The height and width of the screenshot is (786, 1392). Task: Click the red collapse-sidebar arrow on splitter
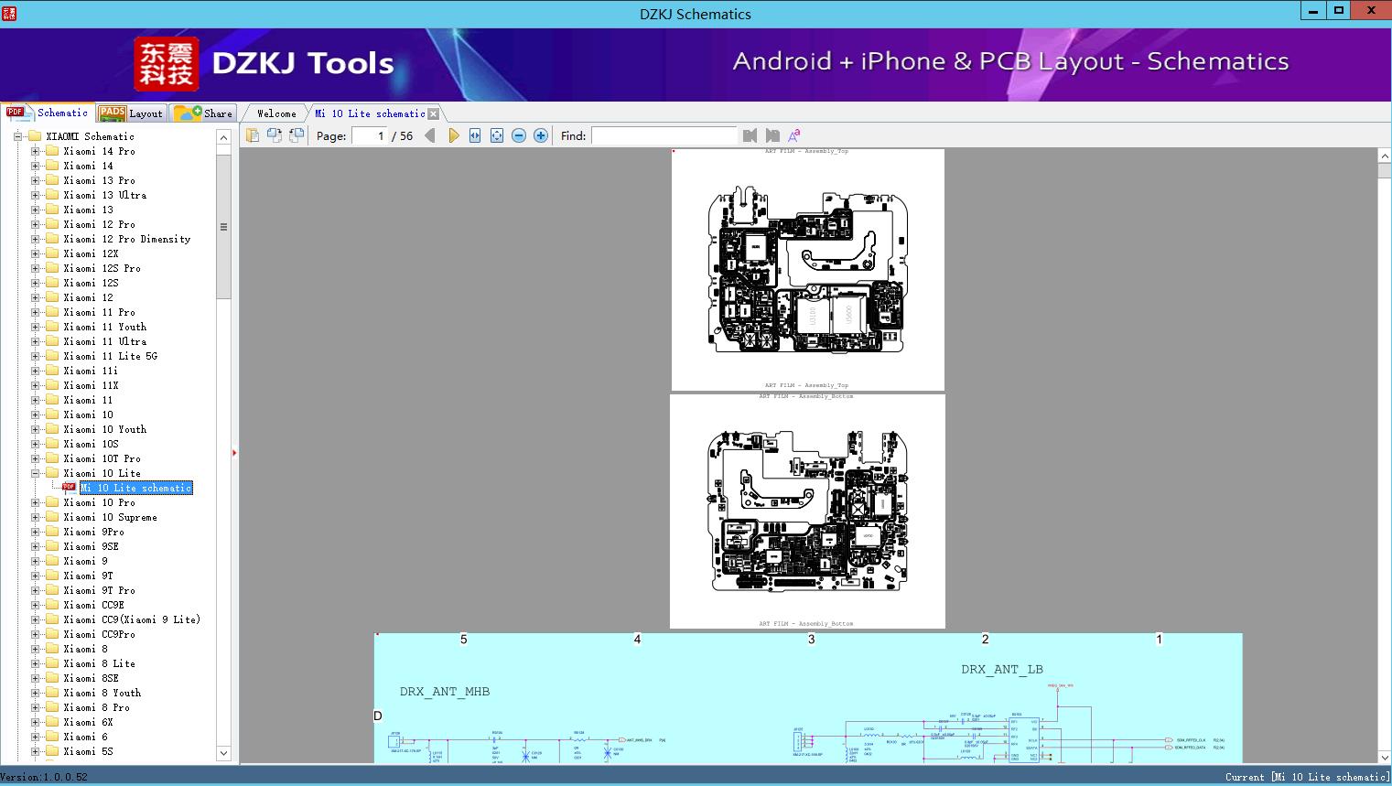(x=234, y=453)
